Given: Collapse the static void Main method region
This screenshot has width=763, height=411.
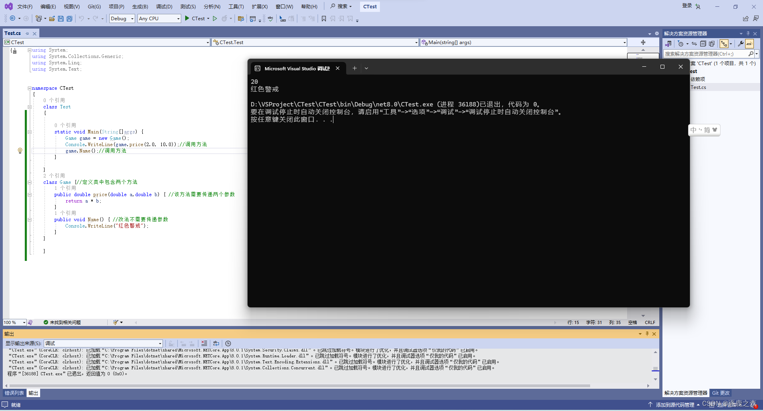Looking at the screenshot, I should click(x=29, y=132).
